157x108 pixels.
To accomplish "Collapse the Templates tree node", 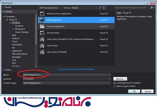I will click(x=4, y=17).
